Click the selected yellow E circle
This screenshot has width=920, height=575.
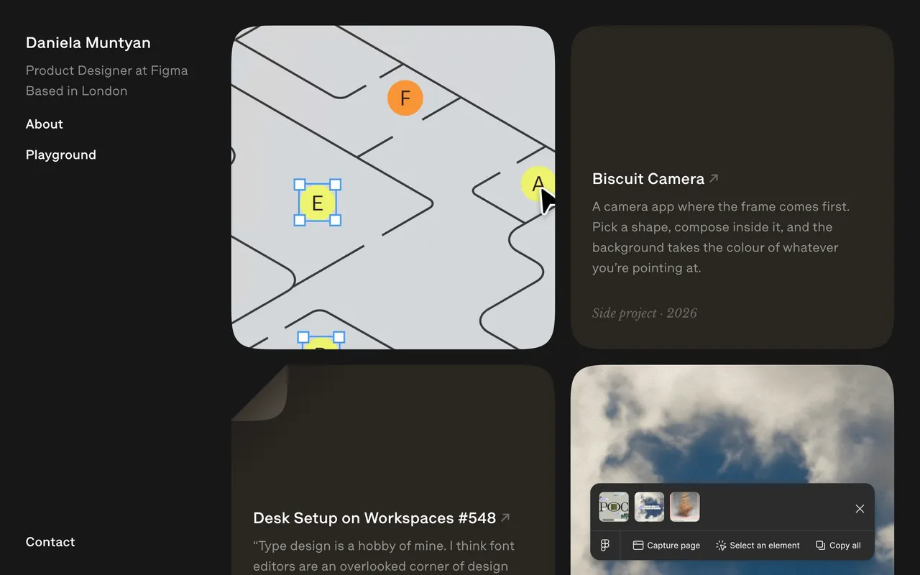click(x=318, y=203)
